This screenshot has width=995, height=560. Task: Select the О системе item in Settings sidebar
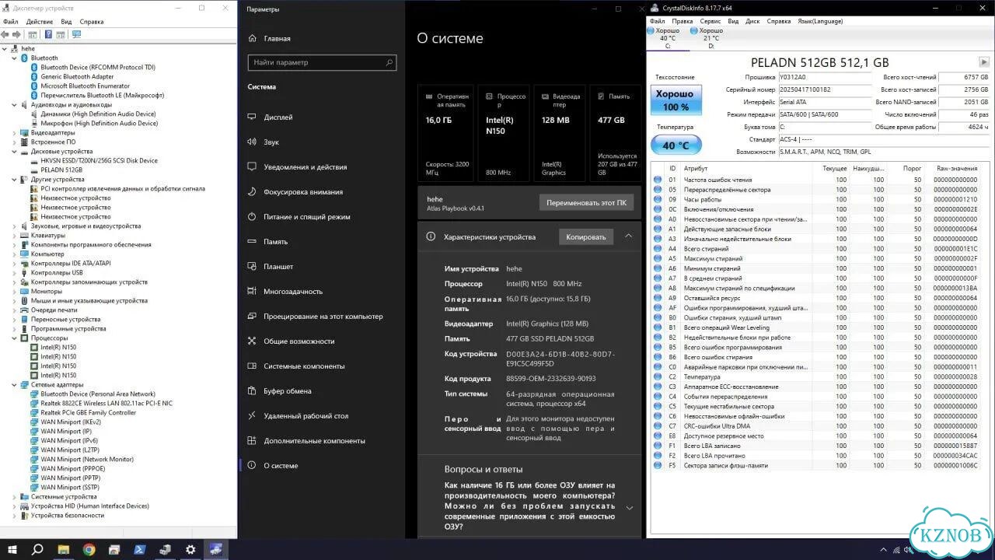pyautogui.click(x=281, y=466)
